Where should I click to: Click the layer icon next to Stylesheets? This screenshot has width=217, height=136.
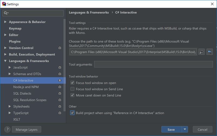click(x=60, y=106)
